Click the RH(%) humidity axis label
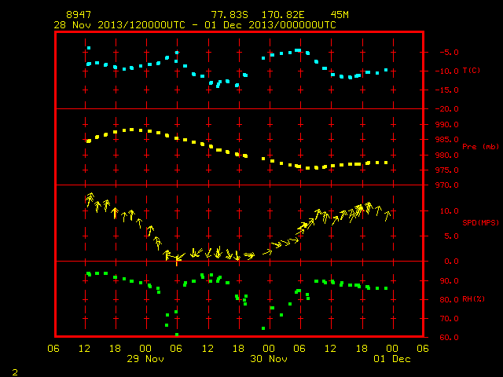 click(473, 298)
